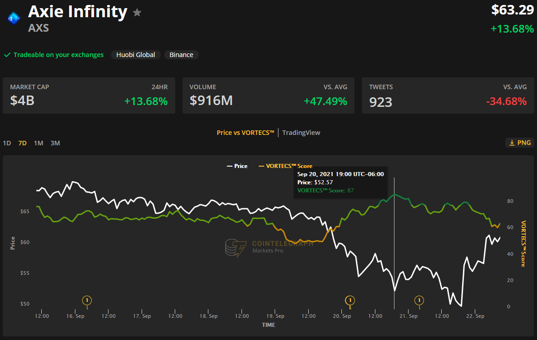Toggle the Price series in legend

coord(237,166)
